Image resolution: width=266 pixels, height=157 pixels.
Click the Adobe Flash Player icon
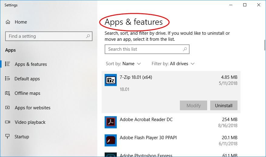pyautogui.click(x=110, y=140)
